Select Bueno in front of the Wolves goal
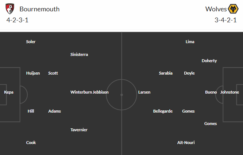Screen dimensions: 243x155 tap(211, 92)
